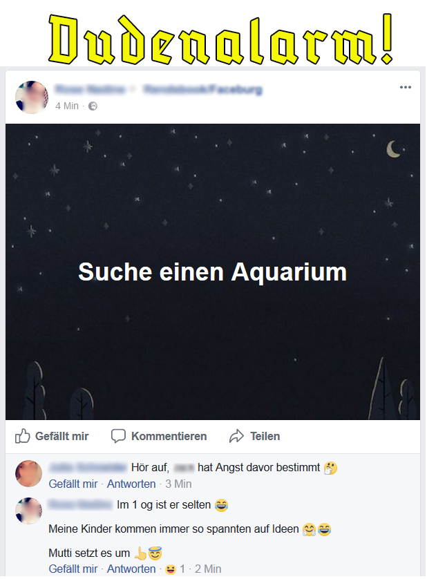427x579 pixels.
Task: Reply to the second comment with Antworten
Action: (131, 569)
